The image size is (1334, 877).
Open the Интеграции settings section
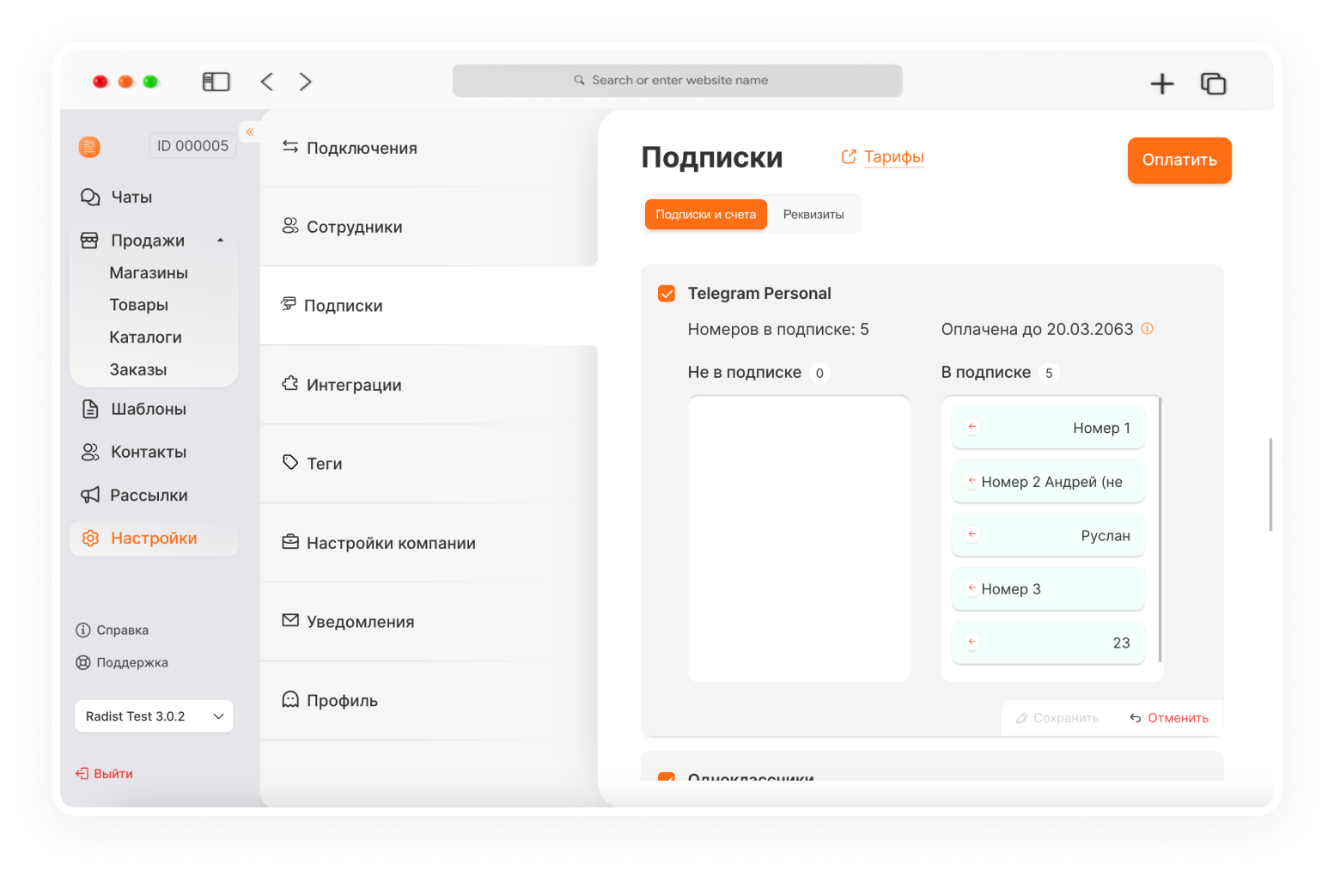click(x=429, y=385)
